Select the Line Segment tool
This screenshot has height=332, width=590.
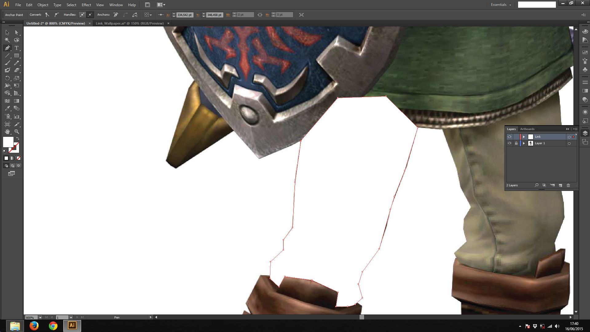[x=7, y=56]
